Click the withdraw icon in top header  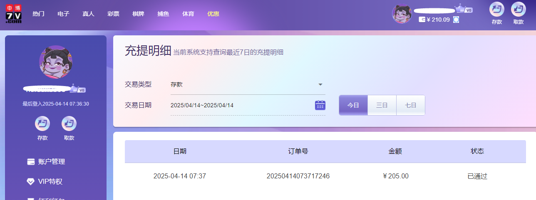click(x=518, y=10)
